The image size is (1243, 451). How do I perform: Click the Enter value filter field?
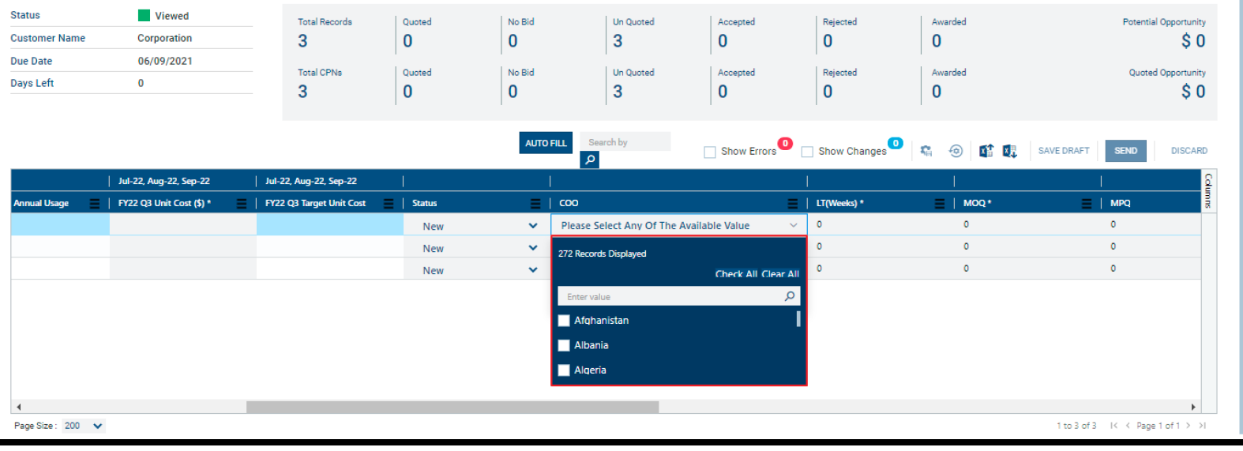(679, 296)
